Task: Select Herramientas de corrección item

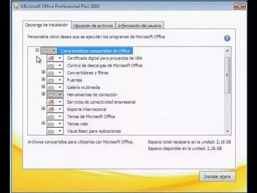Action: pyautogui.click(x=92, y=95)
